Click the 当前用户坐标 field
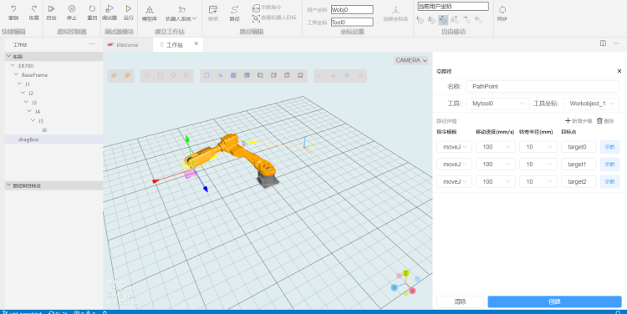Viewport: 627px width, 314px height. tap(452, 6)
